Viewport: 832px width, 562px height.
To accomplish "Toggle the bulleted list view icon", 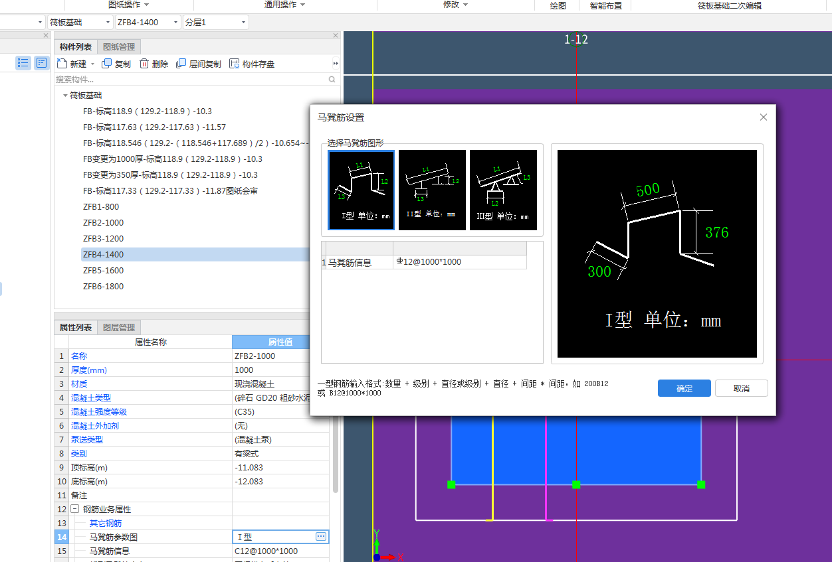I will (23, 63).
